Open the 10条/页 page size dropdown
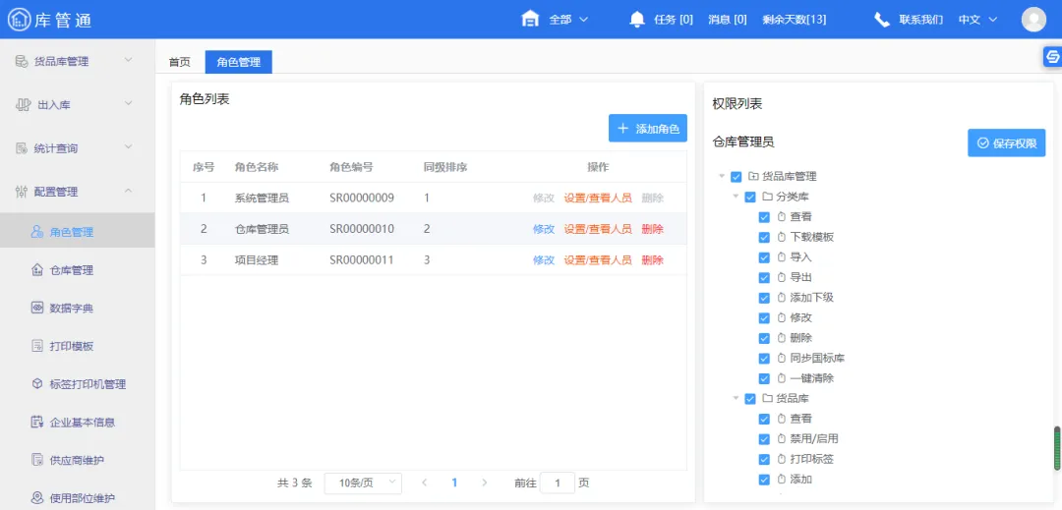 pos(363,482)
